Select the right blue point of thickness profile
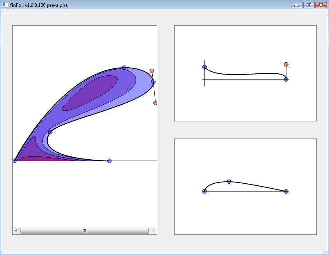The height and width of the screenshot is (255, 329). pyautogui.click(x=286, y=79)
